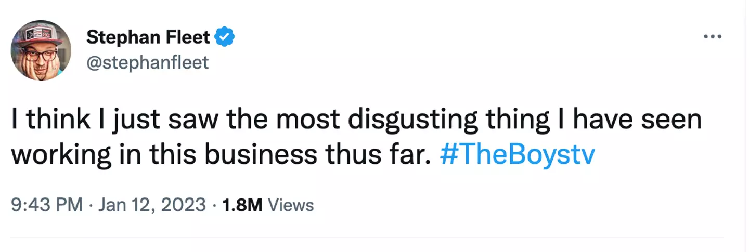Open Stephan Fleet's round profile picture
This screenshot has height=252, width=749.
tap(41, 50)
